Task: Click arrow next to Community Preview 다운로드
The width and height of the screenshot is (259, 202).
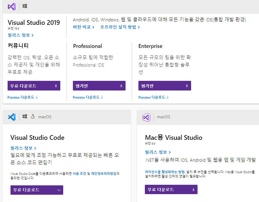Action: [37, 97]
